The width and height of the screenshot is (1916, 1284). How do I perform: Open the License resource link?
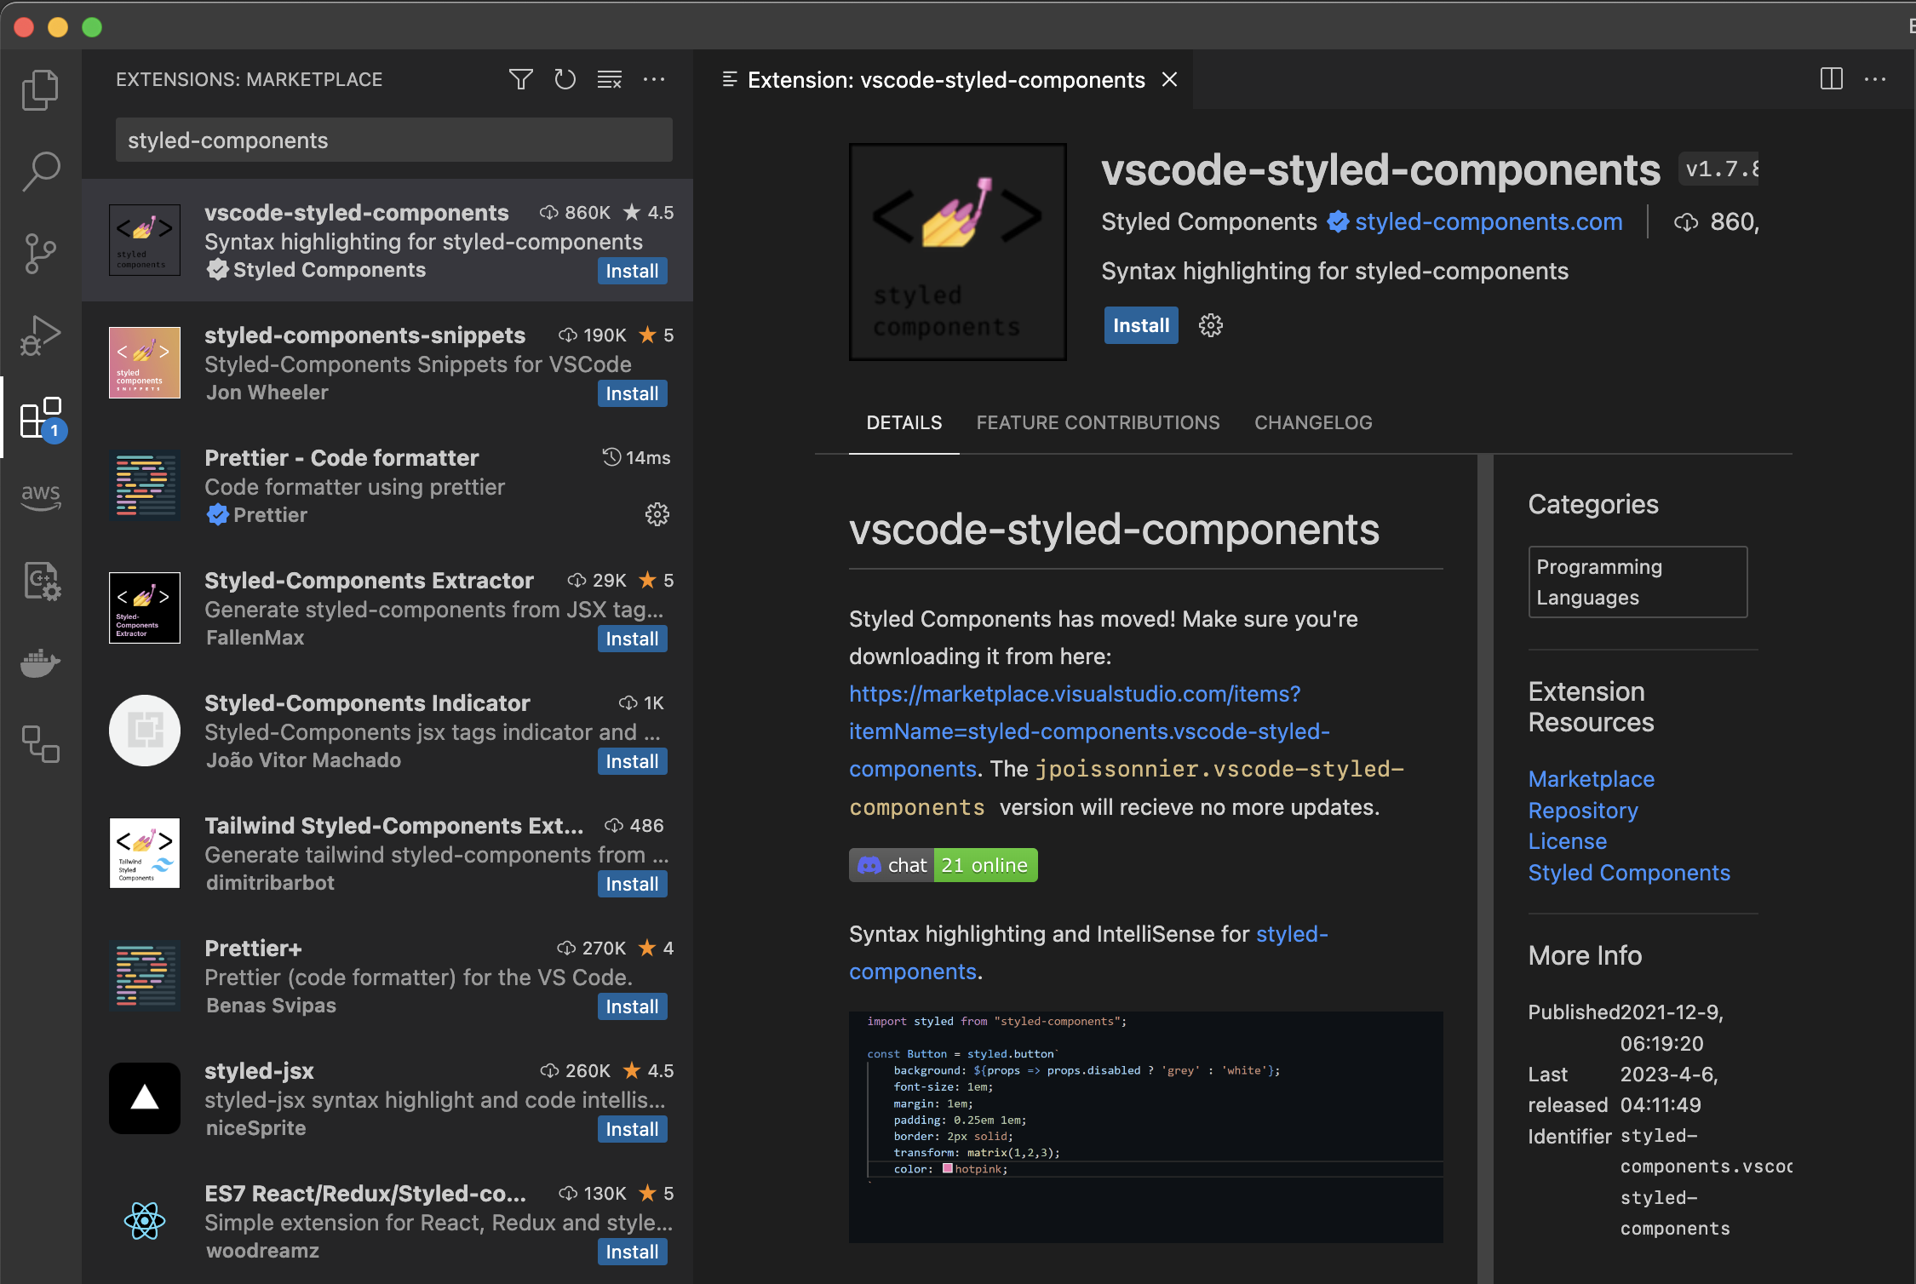click(1567, 840)
